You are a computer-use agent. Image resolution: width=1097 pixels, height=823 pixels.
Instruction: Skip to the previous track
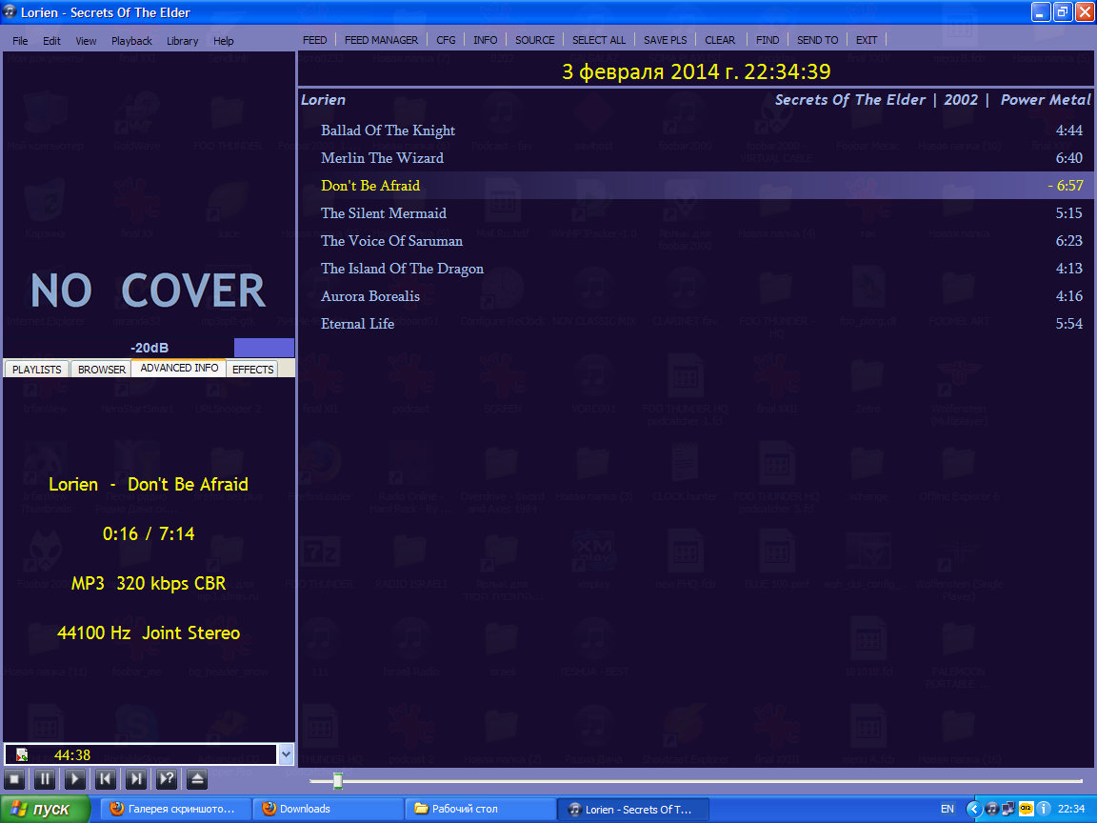pyautogui.click(x=106, y=779)
